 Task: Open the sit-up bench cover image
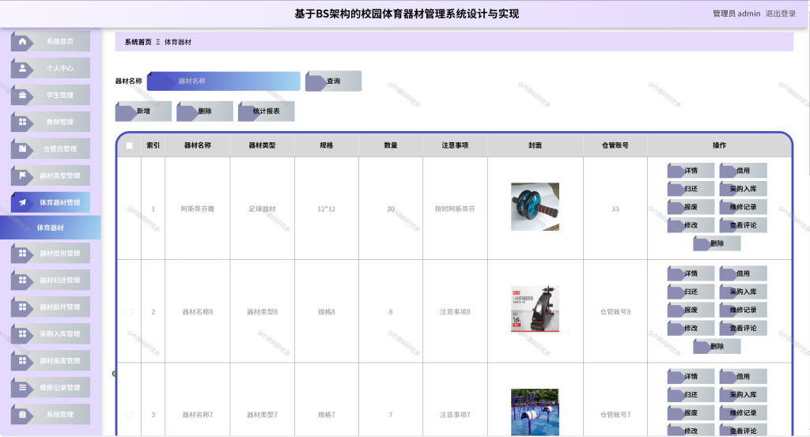[535, 309]
